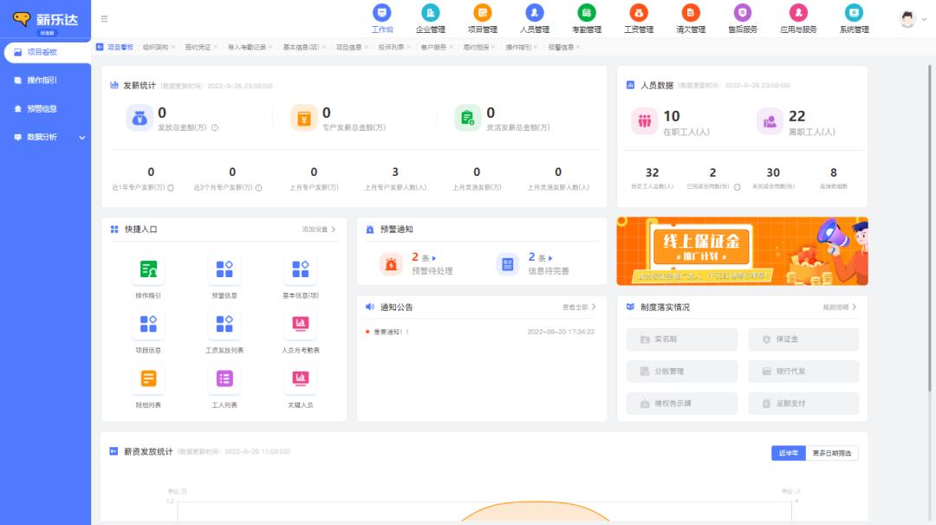Click 规则说明 in 制度落实情况

[839, 308]
